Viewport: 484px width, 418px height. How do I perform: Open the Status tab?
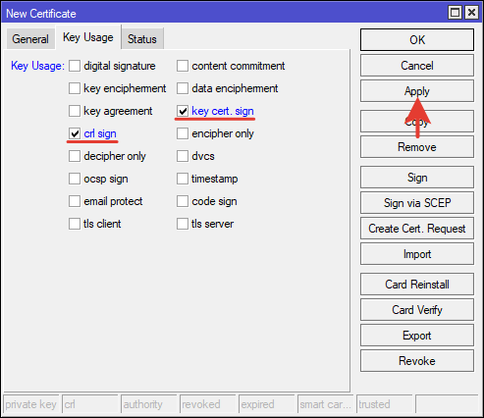(x=142, y=39)
